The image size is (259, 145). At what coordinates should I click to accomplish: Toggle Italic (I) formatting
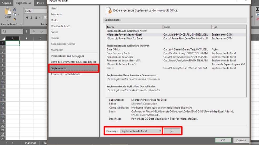pyautogui.click(x=31, y=18)
